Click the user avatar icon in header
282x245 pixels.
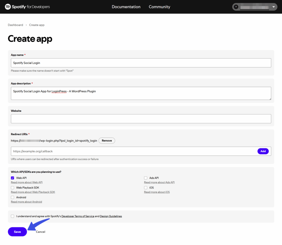236,7
